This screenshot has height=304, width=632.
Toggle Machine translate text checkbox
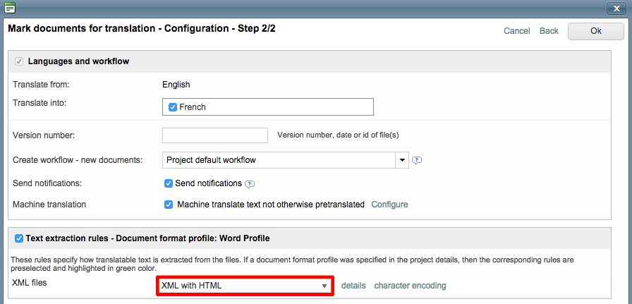[169, 205]
